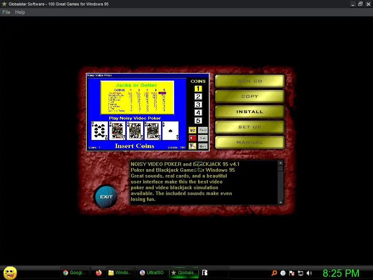Click the Jack card in preview
The width and height of the screenshot is (373, 280).
click(x=117, y=131)
